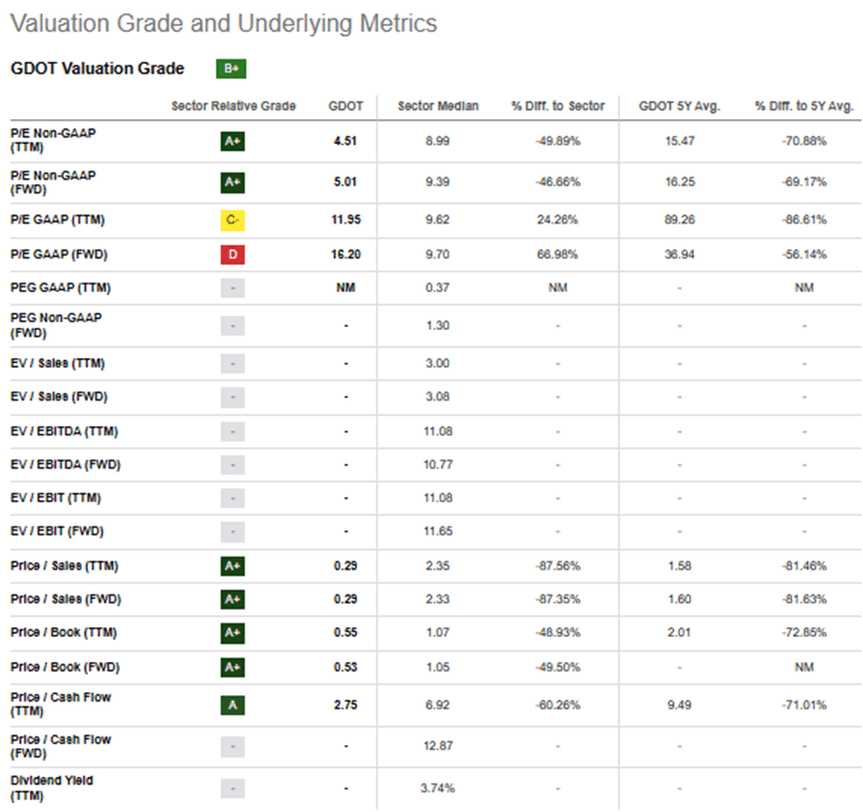Select the GDOT value 11.95
Screen dimensions: 863x812
point(345,220)
